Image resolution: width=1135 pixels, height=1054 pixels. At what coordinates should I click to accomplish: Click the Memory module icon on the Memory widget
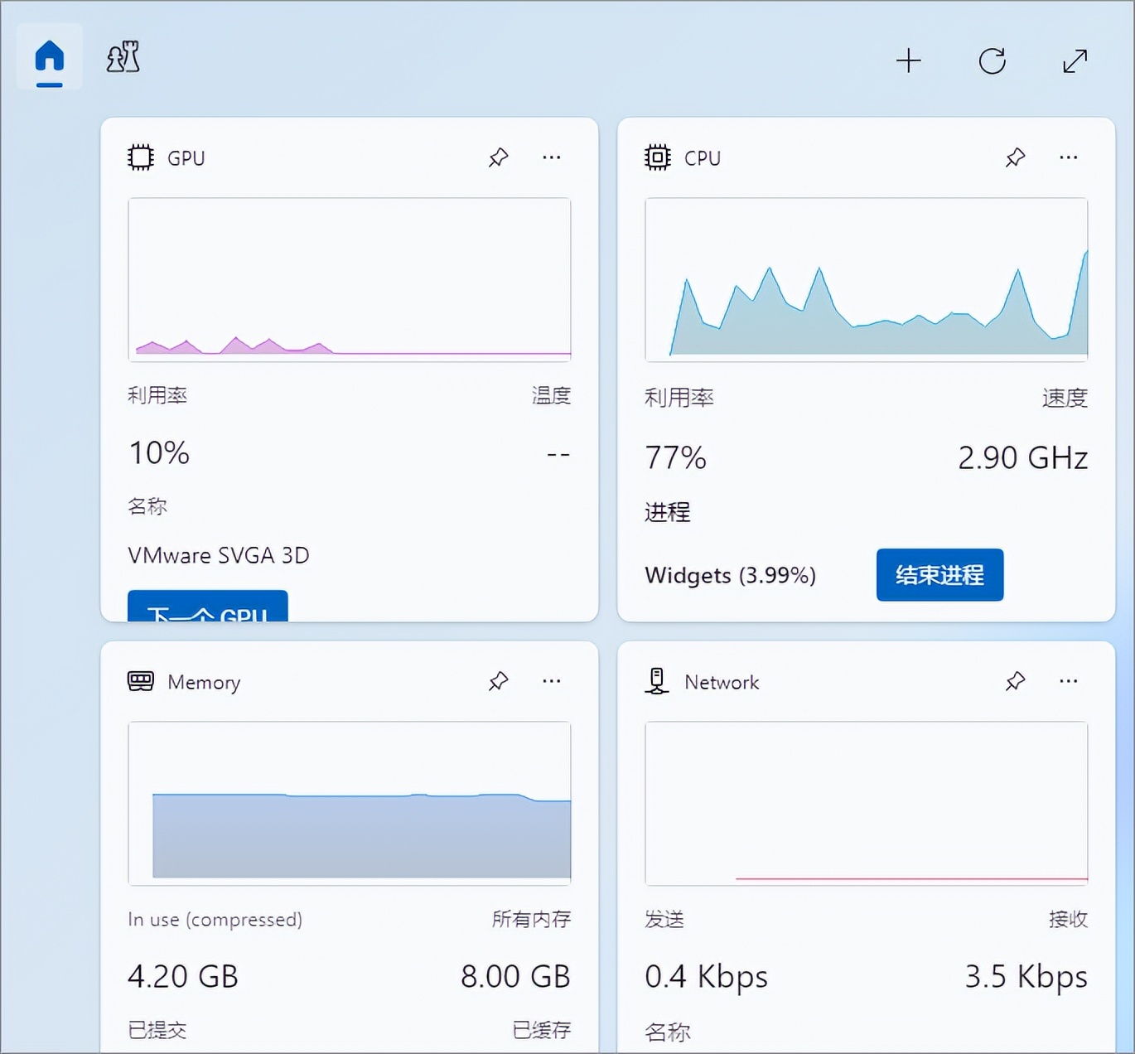click(x=141, y=681)
